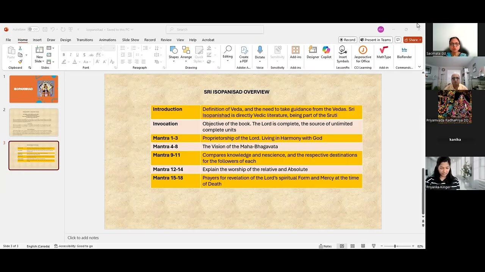Toggle the Notes pane button
This screenshot has height=272, width=485.
click(x=325, y=246)
